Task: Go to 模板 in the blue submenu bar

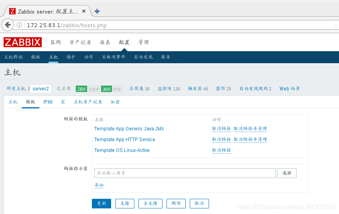Action: (36, 57)
